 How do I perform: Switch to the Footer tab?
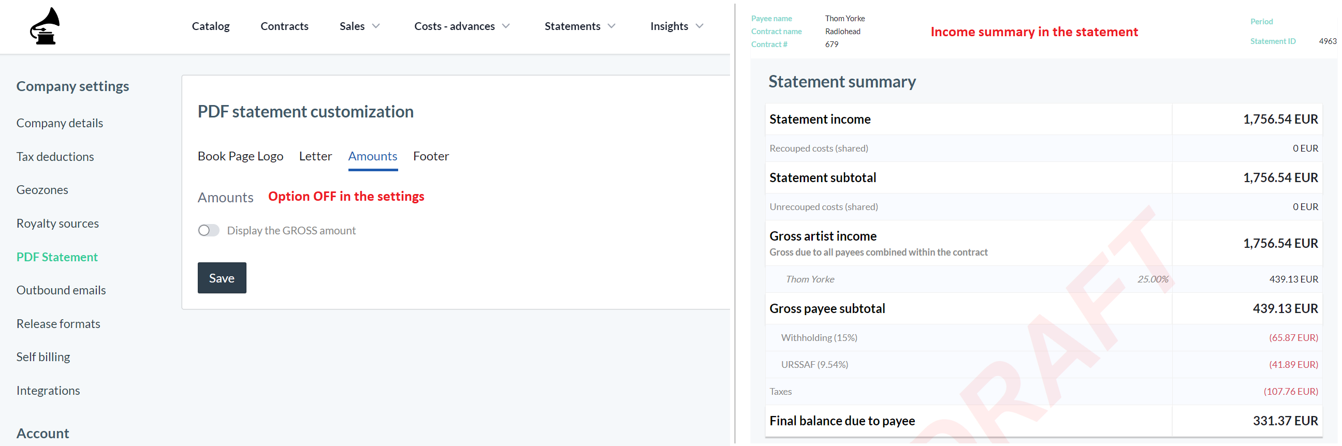pyautogui.click(x=431, y=156)
